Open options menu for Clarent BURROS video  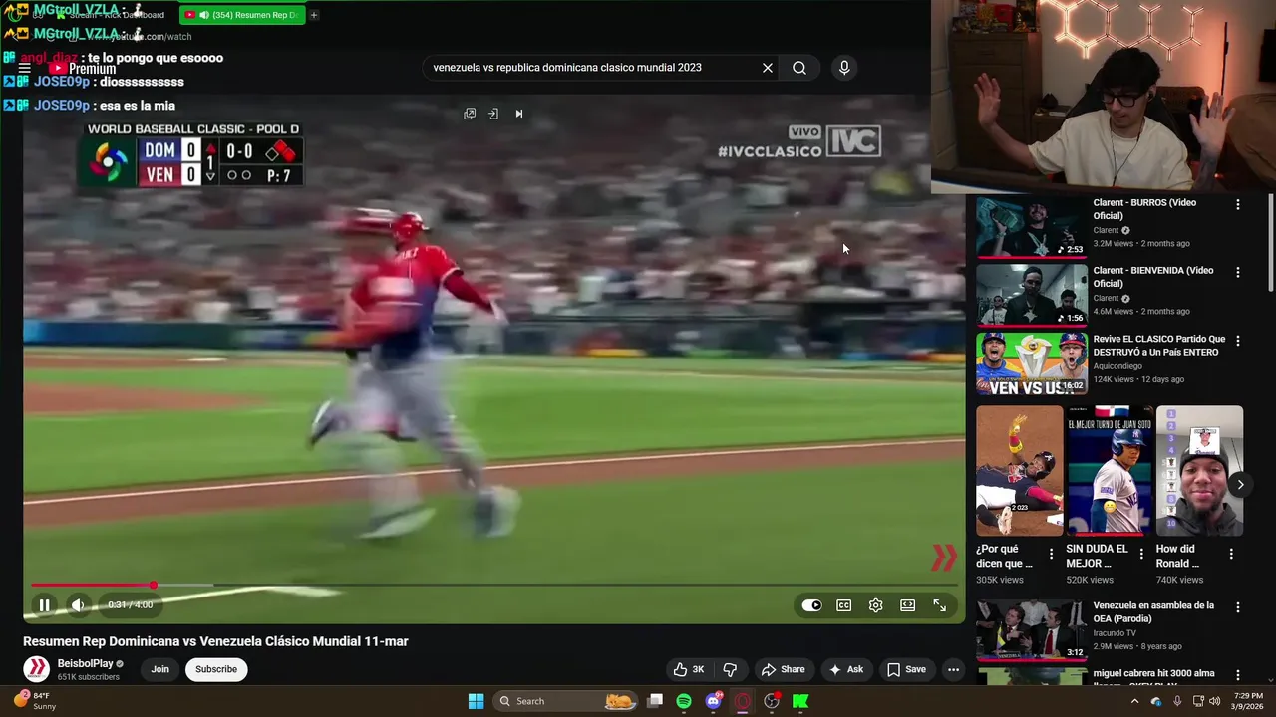(1238, 204)
